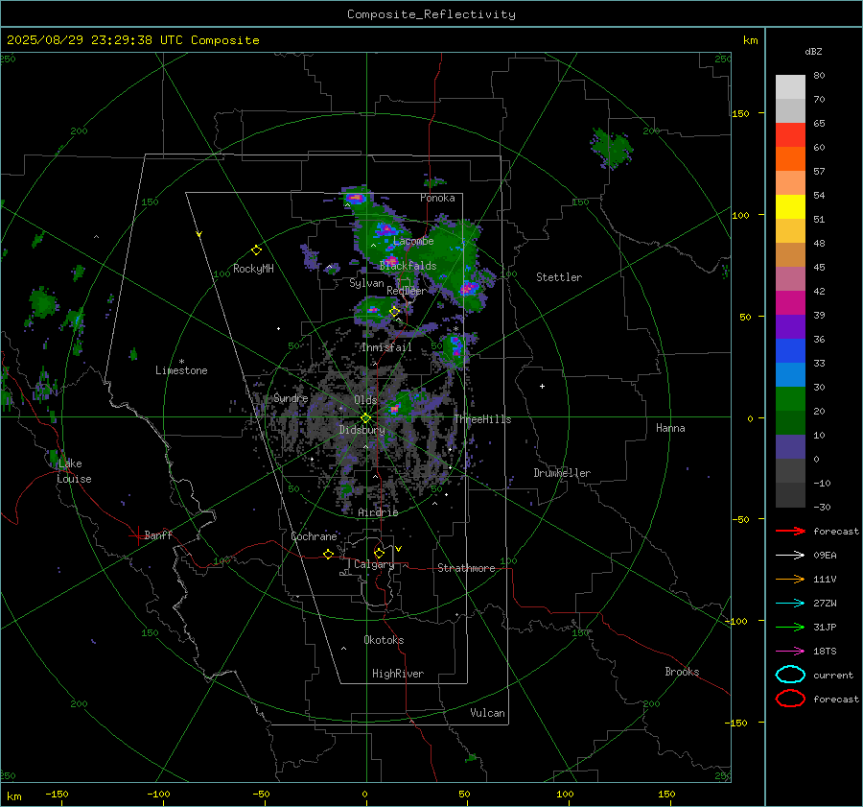Select the Hanna city label
863x807 pixels.
tap(670, 428)
